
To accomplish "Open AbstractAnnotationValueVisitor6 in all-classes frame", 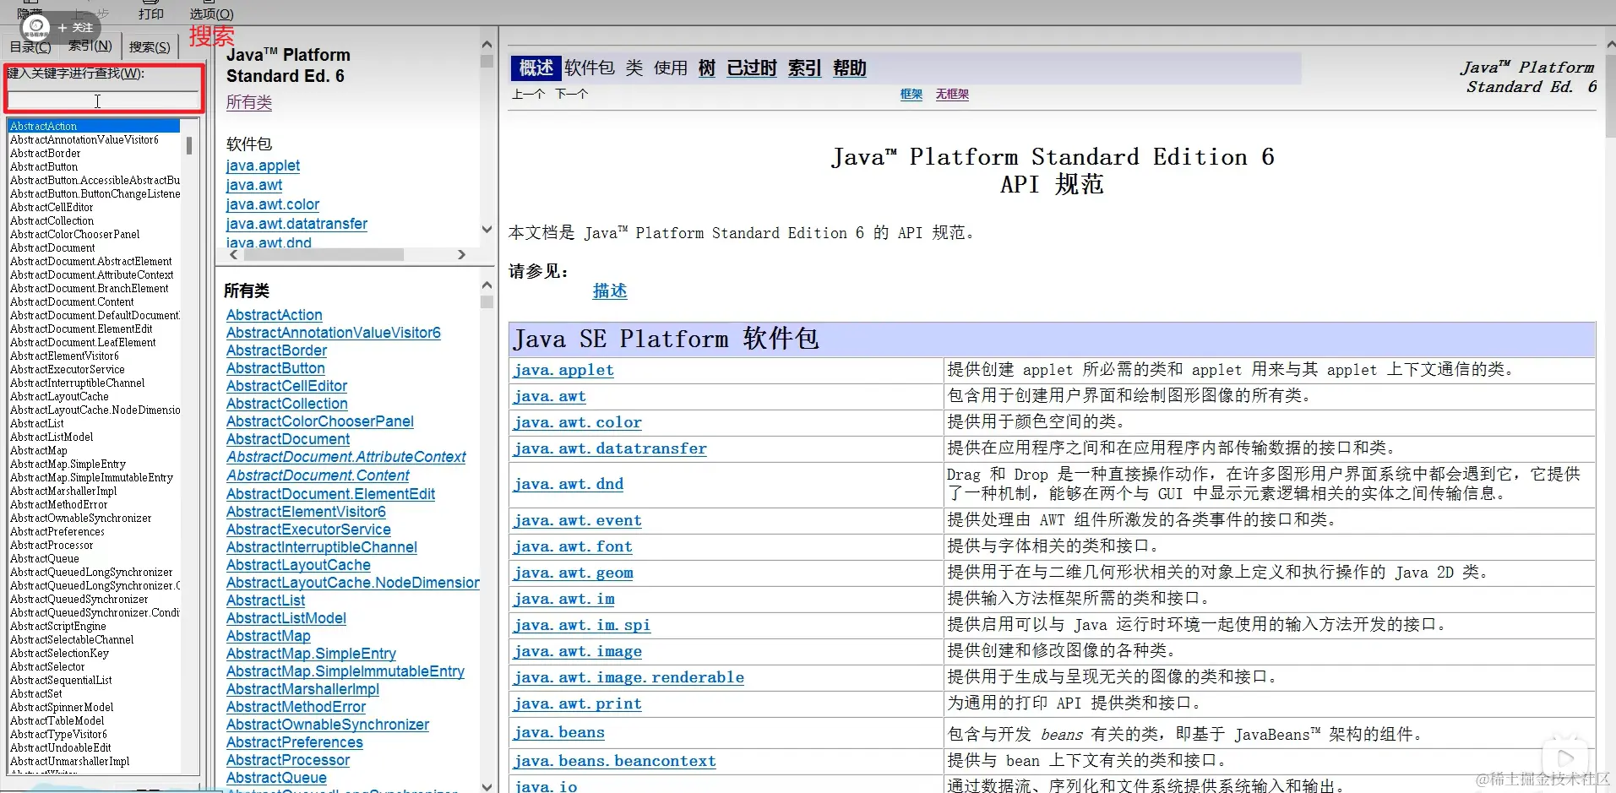I will pos(334,333).
